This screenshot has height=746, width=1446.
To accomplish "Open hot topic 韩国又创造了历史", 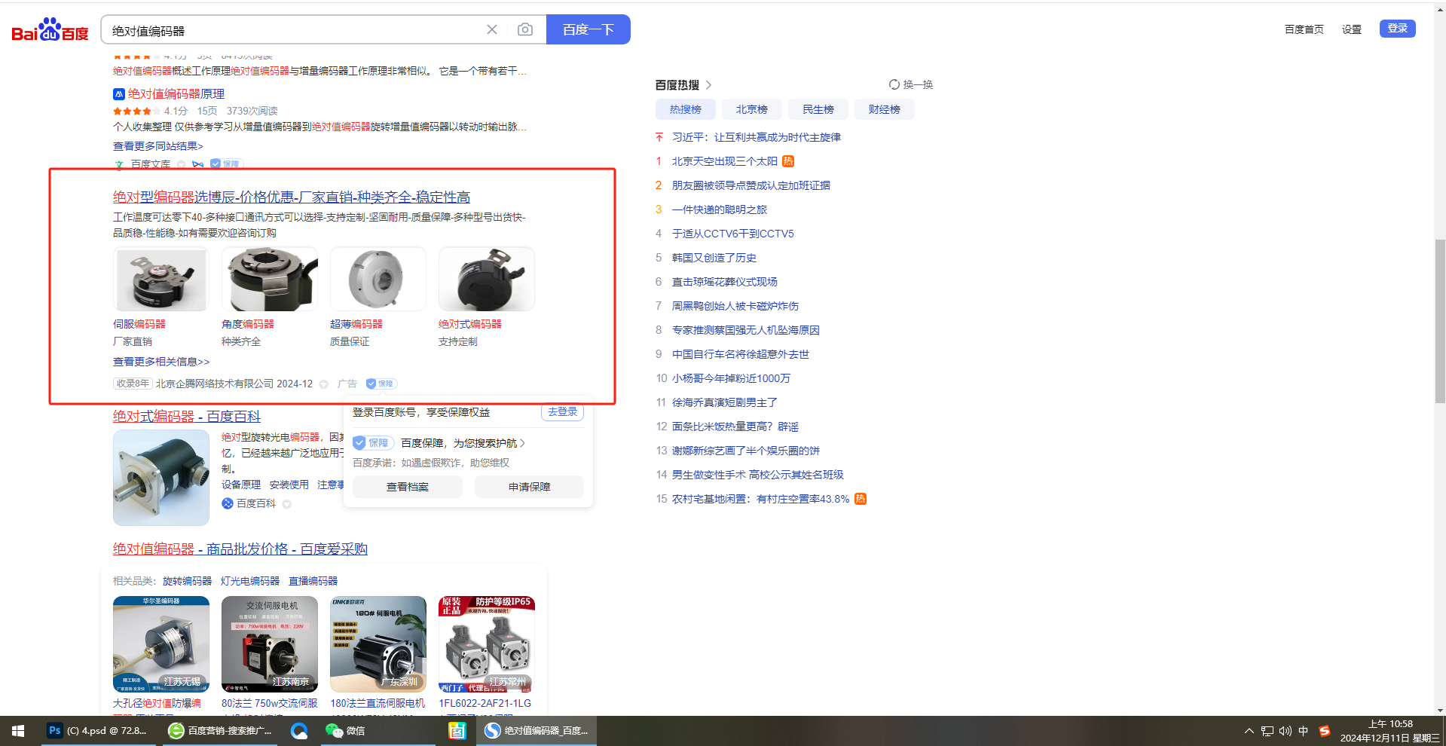I will pos(714,258).
